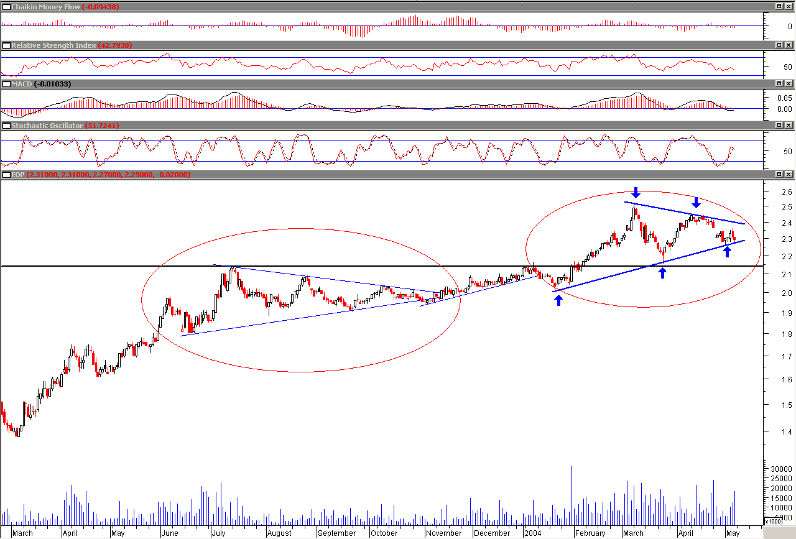Click the "December" date axis label

point(492,533)
